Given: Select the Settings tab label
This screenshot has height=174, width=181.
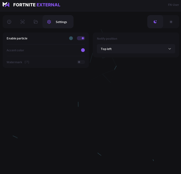Looking at the screenshot, I should tap(61, 22).
